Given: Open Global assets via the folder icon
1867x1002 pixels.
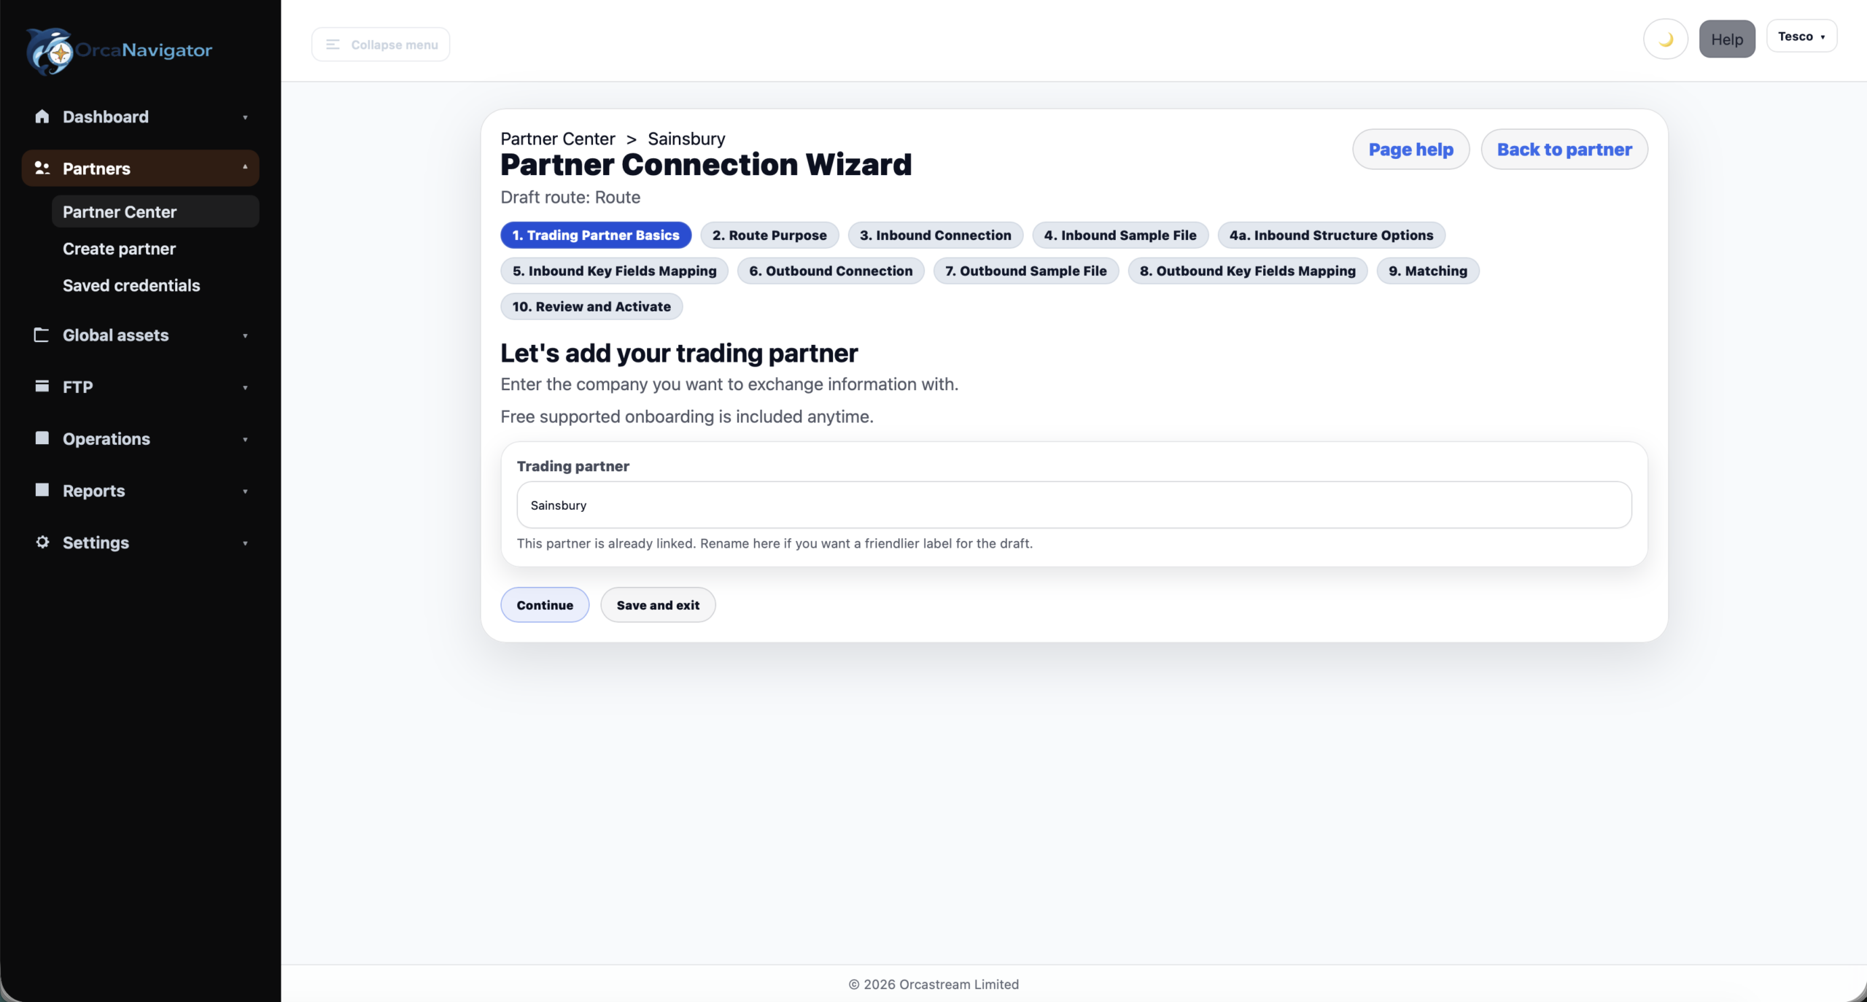Looking at the screenshot, I should click(41, 335).
